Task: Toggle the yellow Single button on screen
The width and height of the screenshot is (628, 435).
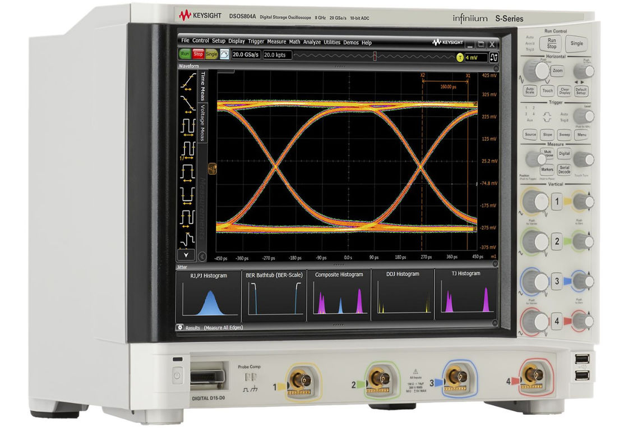Action: coord(211,54)
